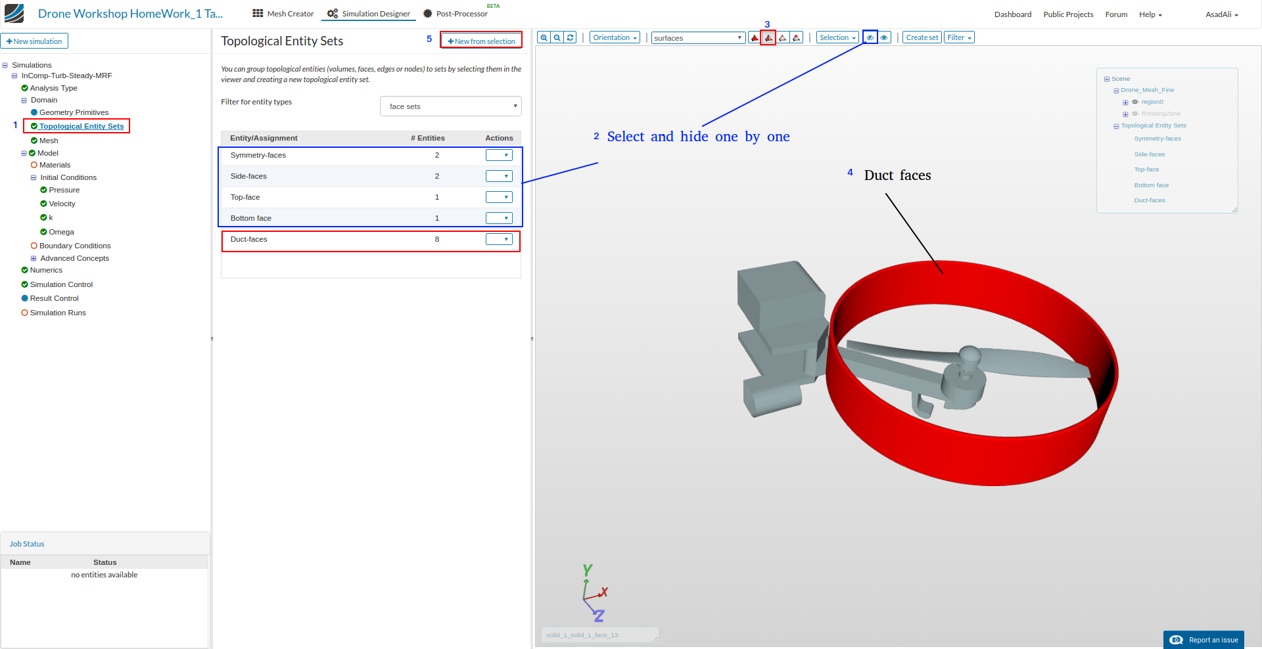Screen dimensions: 1262x649
Task: Click the hide selection crossed-eye icon
Action: [x=870, y=37]
